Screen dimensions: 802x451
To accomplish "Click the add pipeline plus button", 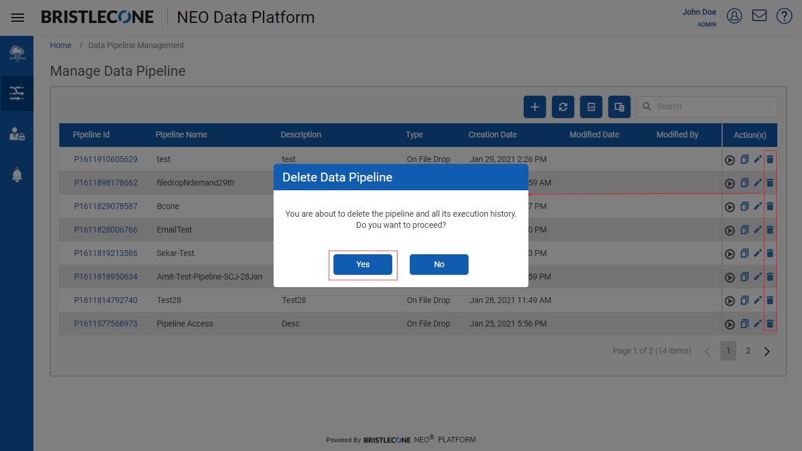I will [535, 107].
